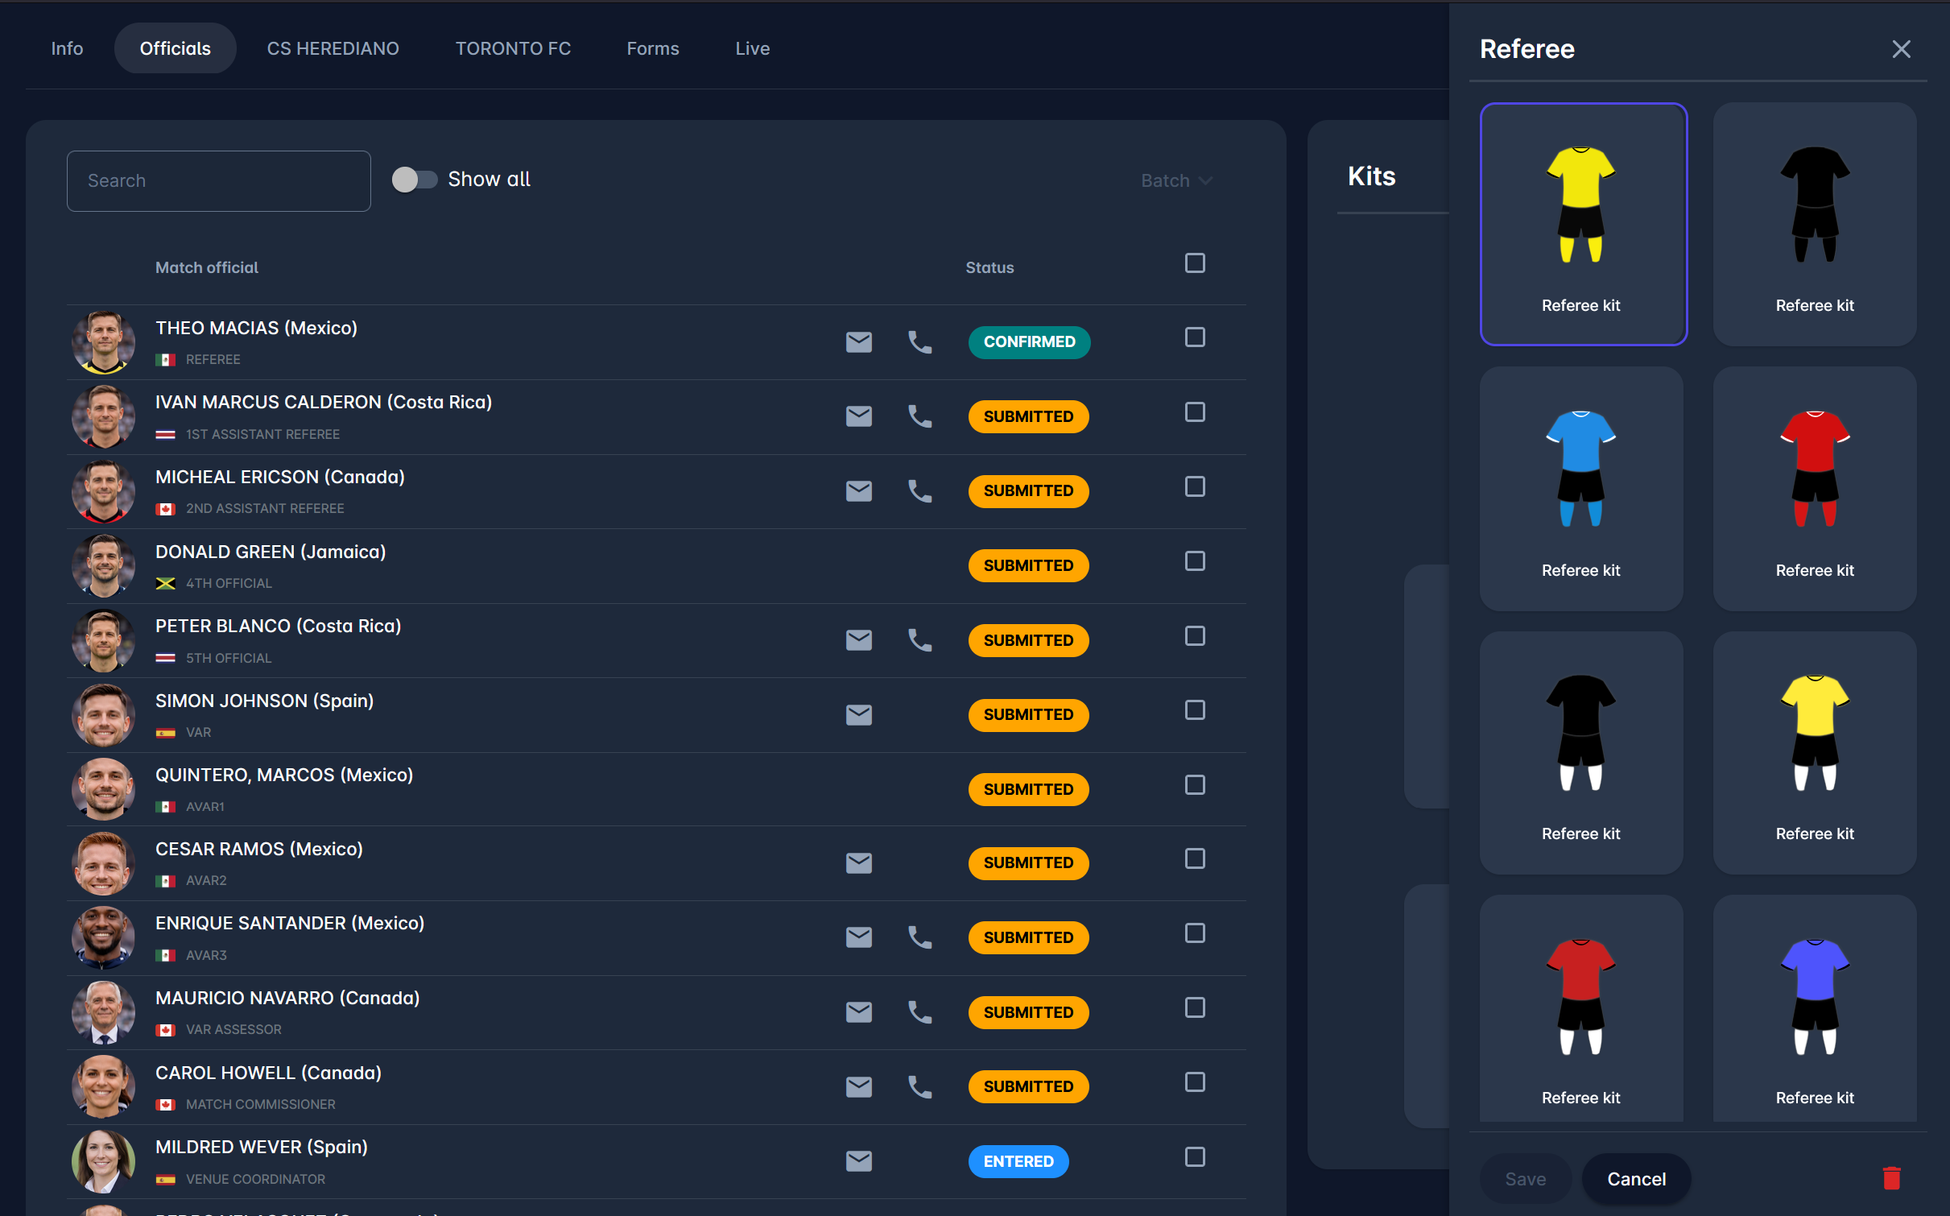
Task: Tick the checkbox for Donald Green
Action: pyautogui.click(x=1195, y=561)
